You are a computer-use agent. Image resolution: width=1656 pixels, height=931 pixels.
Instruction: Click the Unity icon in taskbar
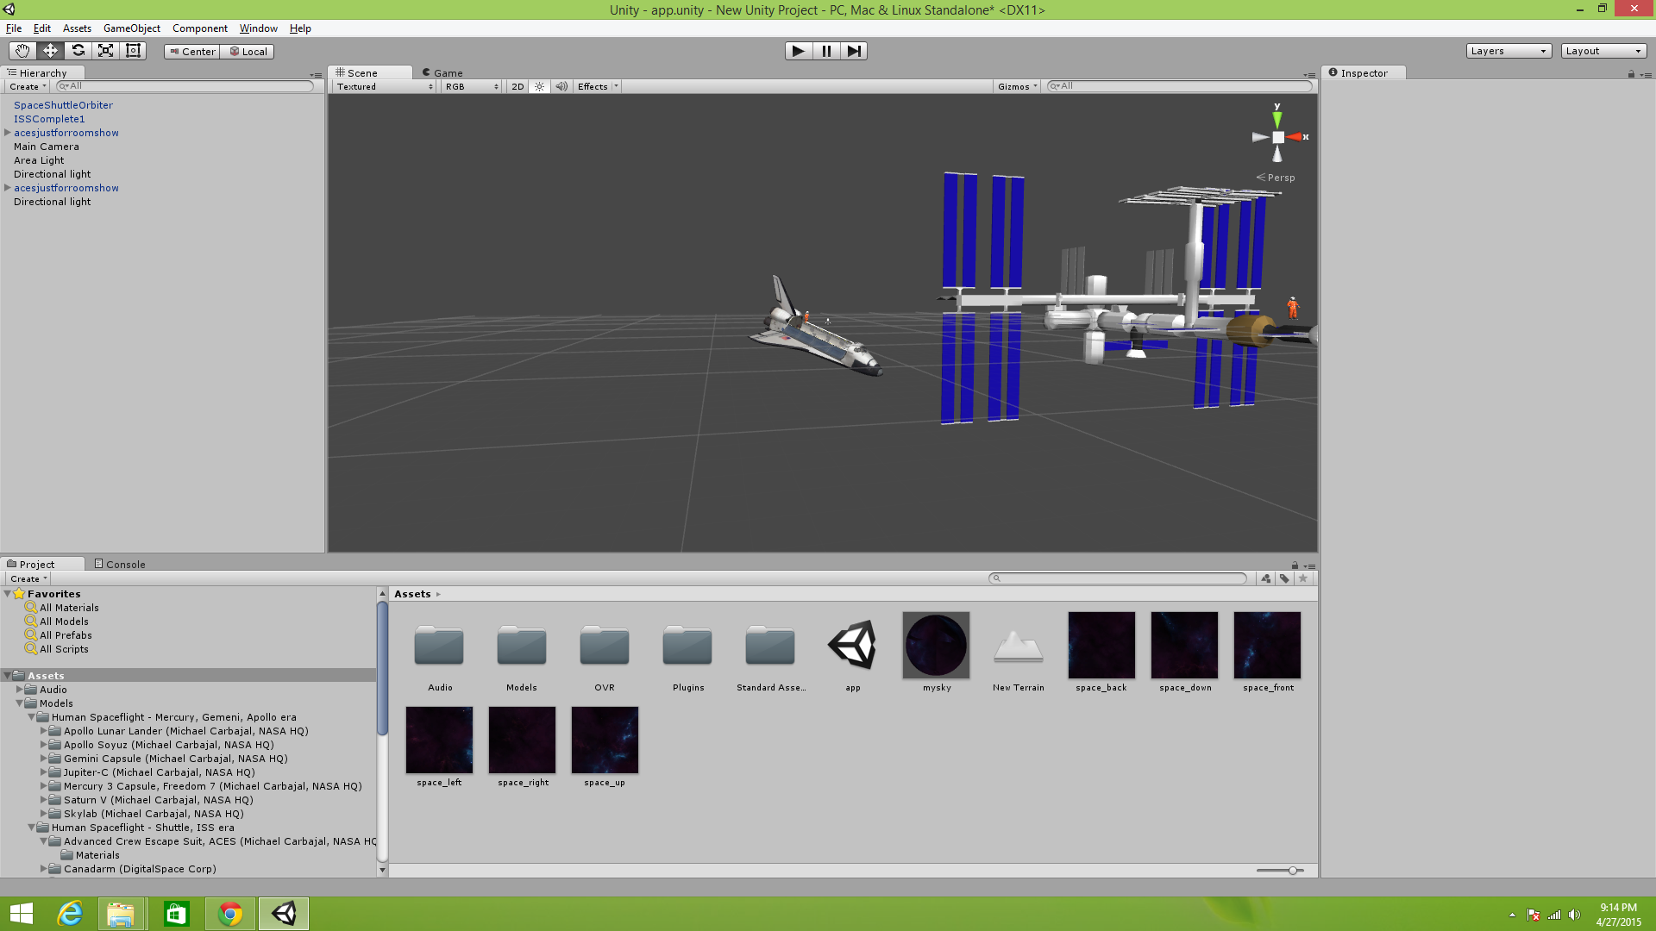[x=284, y=914]
